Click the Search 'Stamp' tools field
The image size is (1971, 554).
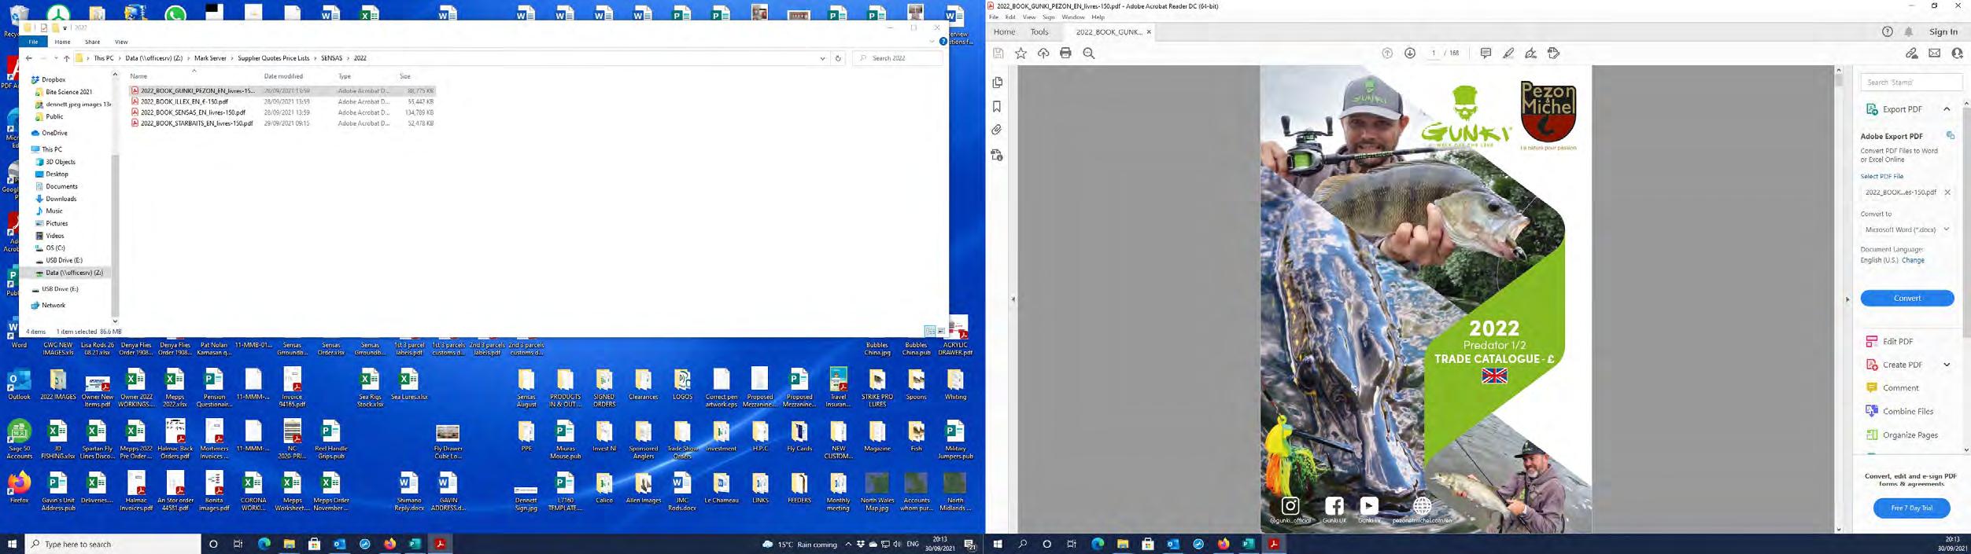[x=1911, y=82]
